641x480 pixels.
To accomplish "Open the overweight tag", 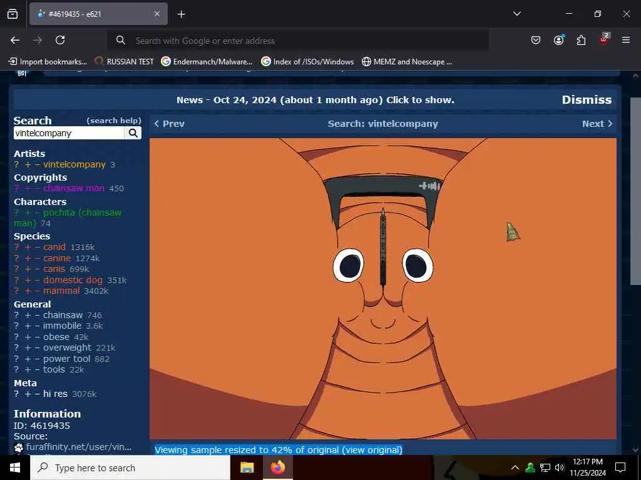I will tap(68, 347).
